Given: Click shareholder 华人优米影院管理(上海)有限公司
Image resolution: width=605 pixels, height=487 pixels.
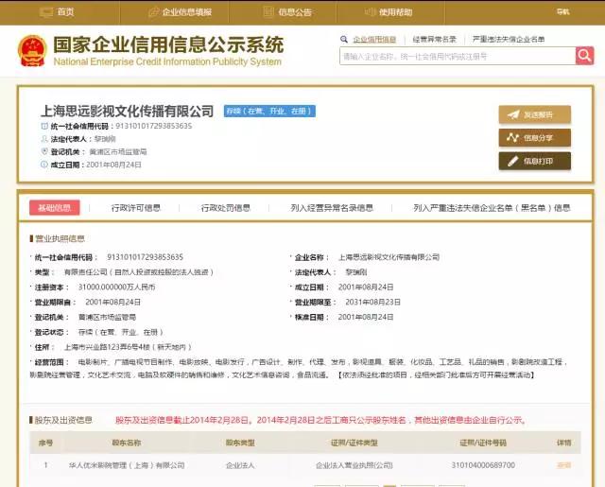Looking at the screenshot, I should [x=127, y=465].
